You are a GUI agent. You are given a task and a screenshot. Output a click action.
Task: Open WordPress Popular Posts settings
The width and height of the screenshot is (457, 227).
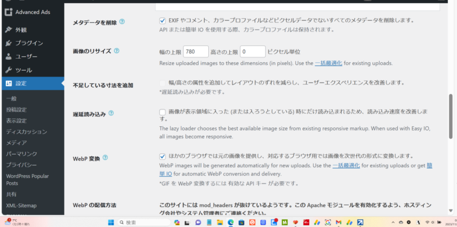click(27, 179)
